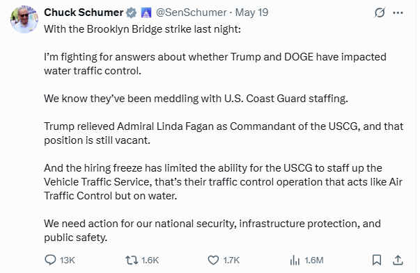Open the view analytics bar chart icon
The height and width of the screenshot is (273, 420).
[x=295, y=260]
